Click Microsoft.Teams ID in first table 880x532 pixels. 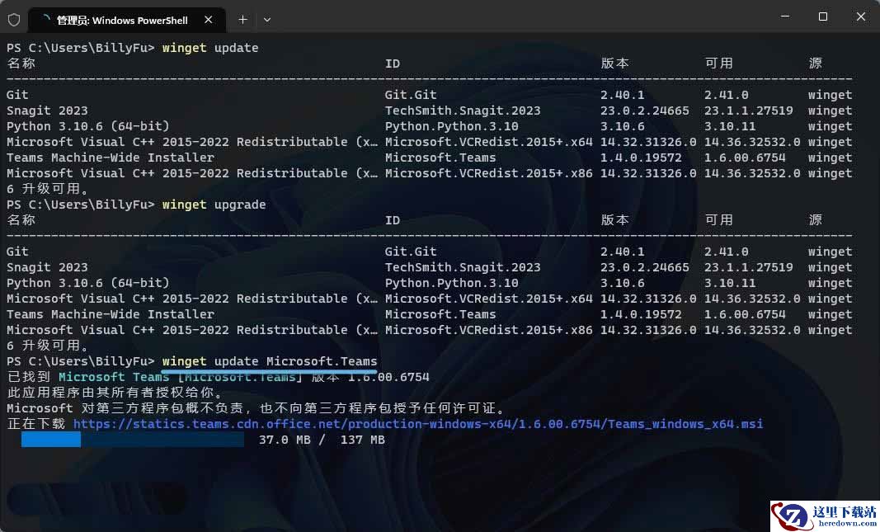[440, 158]
